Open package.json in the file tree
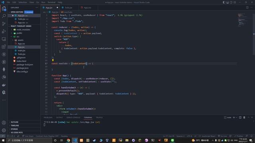Viewport: 255px width, 143px height. [x=23, y=68]
